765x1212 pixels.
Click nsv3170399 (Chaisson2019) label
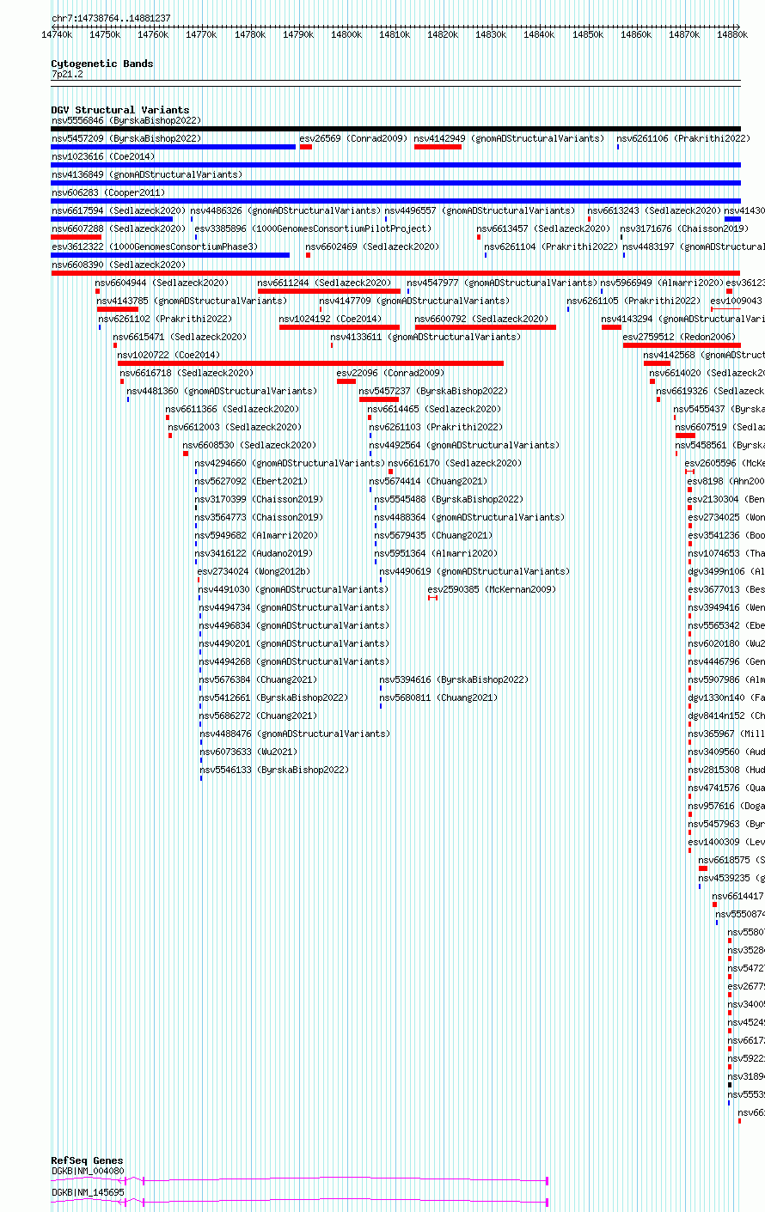pyautogui.click(x=259, y=499)
